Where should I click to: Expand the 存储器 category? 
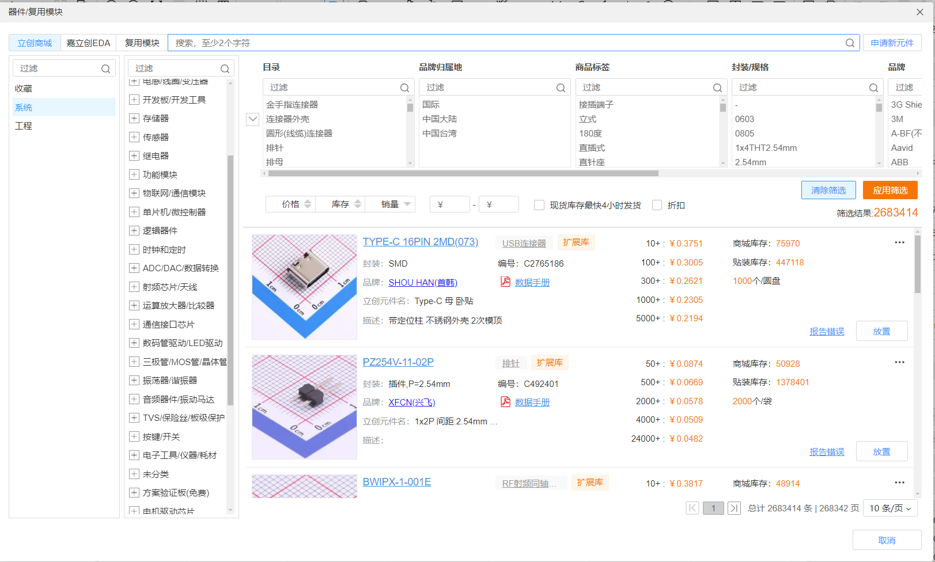(134, 118)
